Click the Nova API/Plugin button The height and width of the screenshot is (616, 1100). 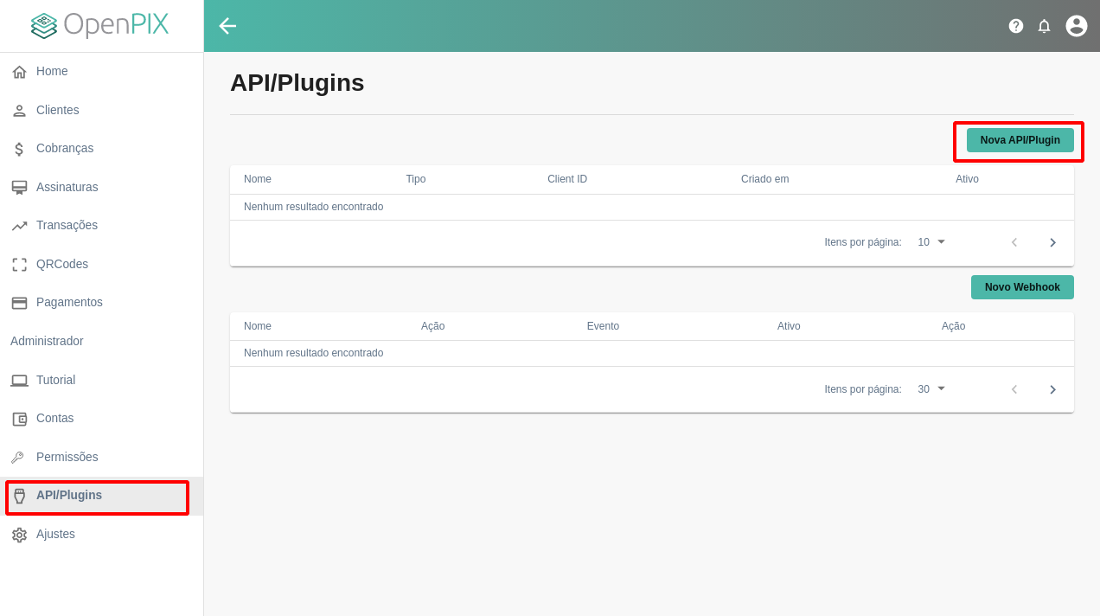coord(1020,140)
